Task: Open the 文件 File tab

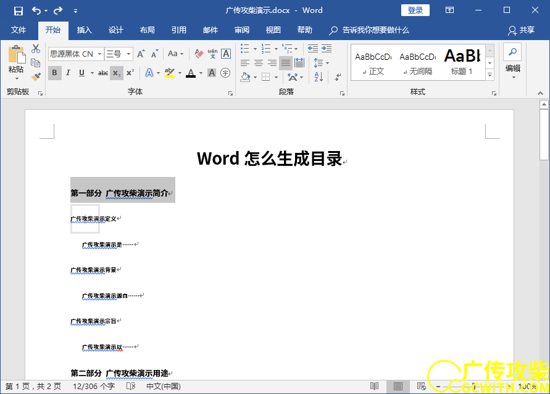Action: 19,30
